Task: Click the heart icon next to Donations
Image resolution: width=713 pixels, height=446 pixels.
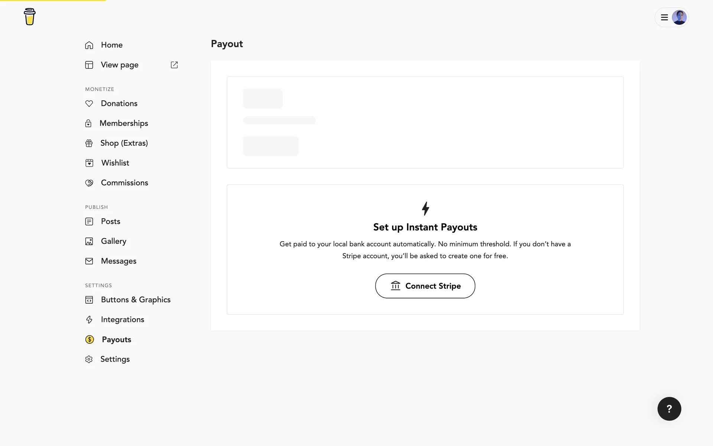Action: (x=89, y=104)
